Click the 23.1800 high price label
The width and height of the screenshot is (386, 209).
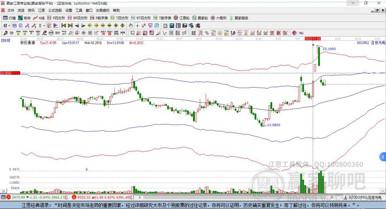click(x=329, y=49)
